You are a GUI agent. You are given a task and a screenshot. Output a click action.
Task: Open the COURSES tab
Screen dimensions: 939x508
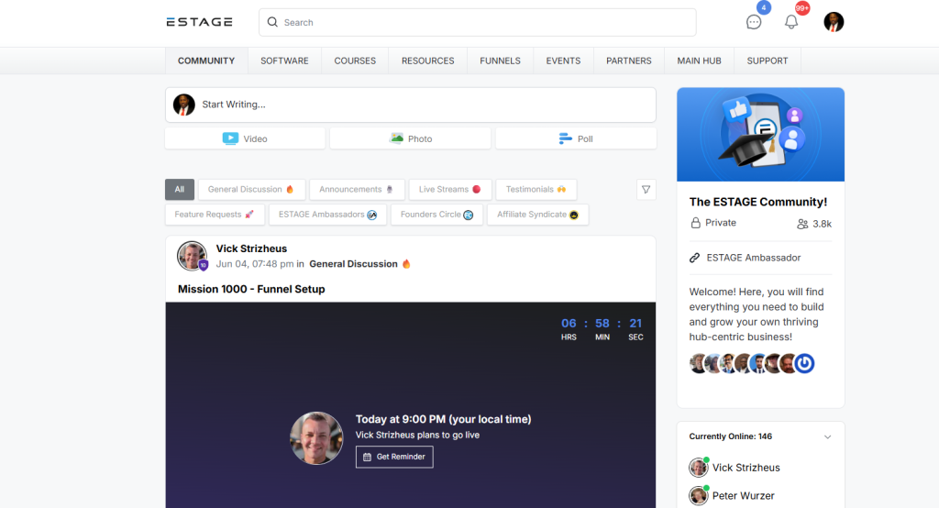(355, 61)
